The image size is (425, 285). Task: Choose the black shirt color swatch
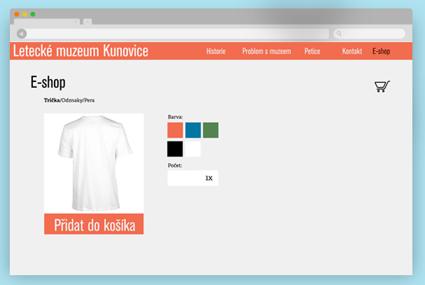coord(175,149)
